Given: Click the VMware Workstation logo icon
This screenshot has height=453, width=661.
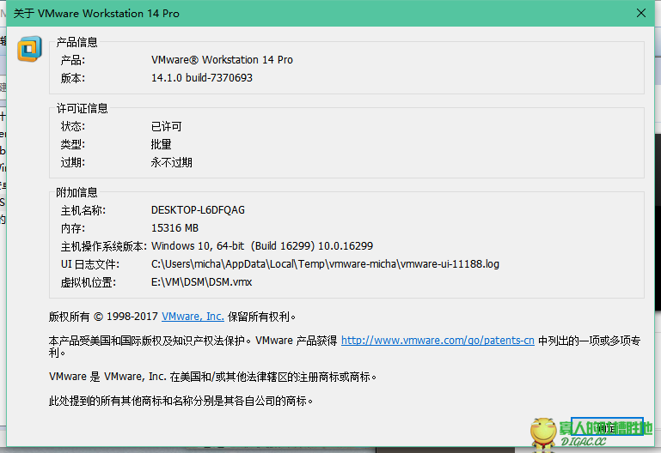Looking at the screenshot, I should pos(29,49).
